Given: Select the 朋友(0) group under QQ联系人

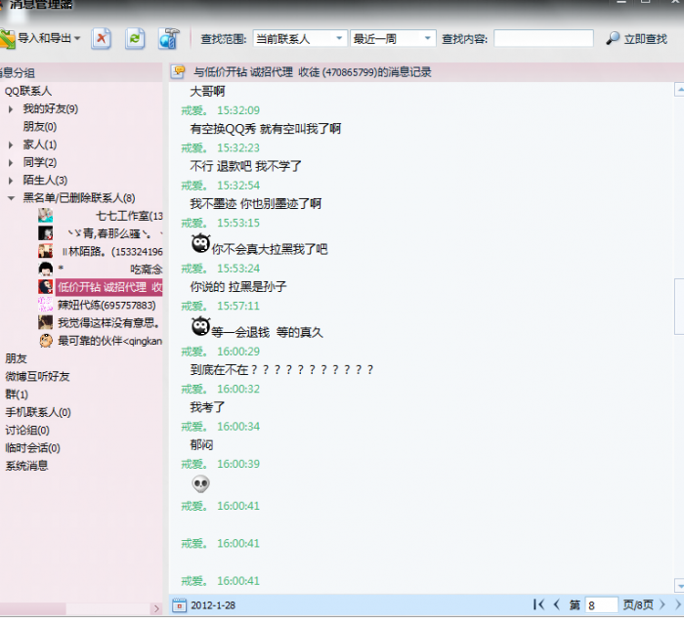Looking at the screenshot, I should point(40,126).
